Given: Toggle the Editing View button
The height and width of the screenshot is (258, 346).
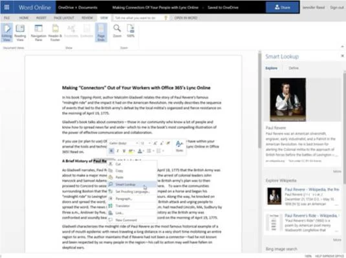Looking at the screenshot, I should click(6, 33).
